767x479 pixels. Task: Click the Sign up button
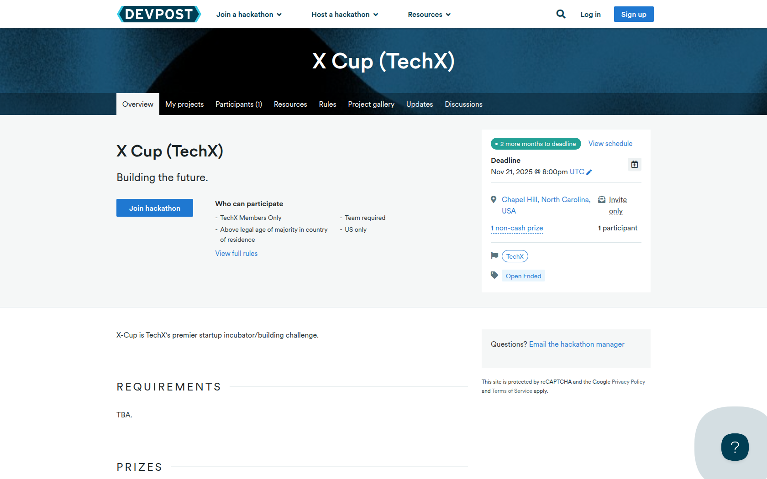(634, 14)
